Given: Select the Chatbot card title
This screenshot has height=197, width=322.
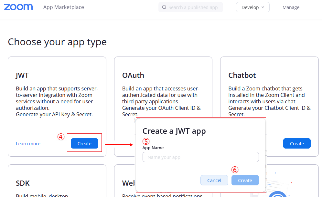Looking at the screenshot, I should click(x=242, y=75).
